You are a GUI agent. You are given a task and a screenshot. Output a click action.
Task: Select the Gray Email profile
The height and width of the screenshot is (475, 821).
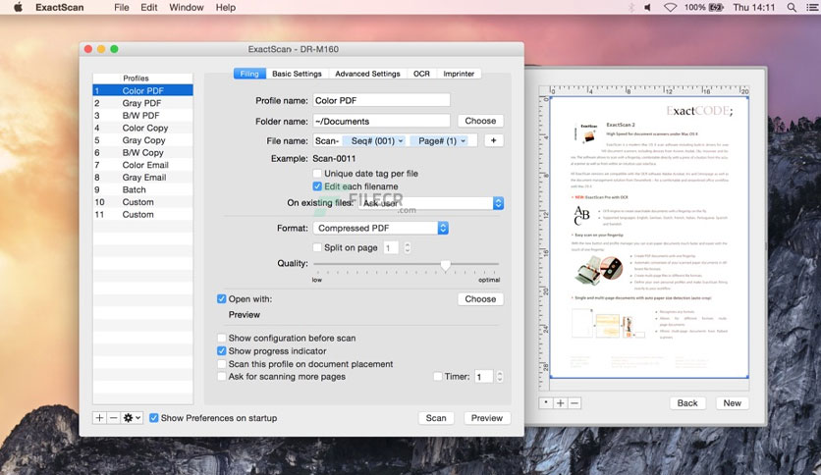[143, 178]
